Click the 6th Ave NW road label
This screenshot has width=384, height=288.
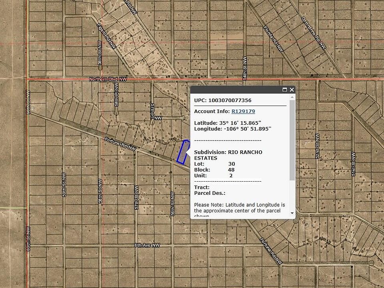pyautogui.click(x=147, y=245)
